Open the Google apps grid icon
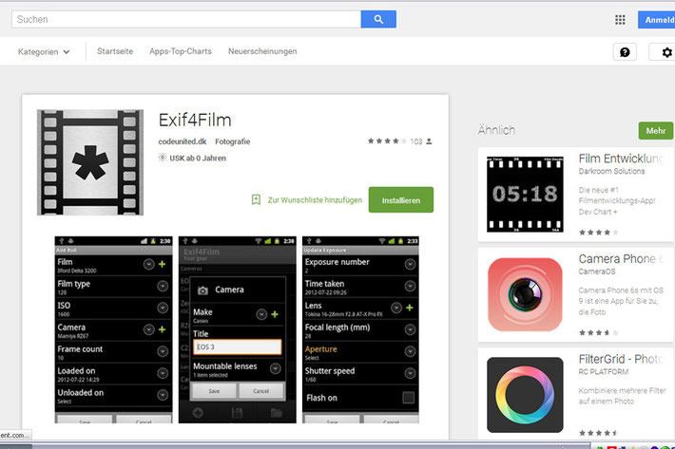The width and height of the screenshot is (675, 449). [620, 20]
